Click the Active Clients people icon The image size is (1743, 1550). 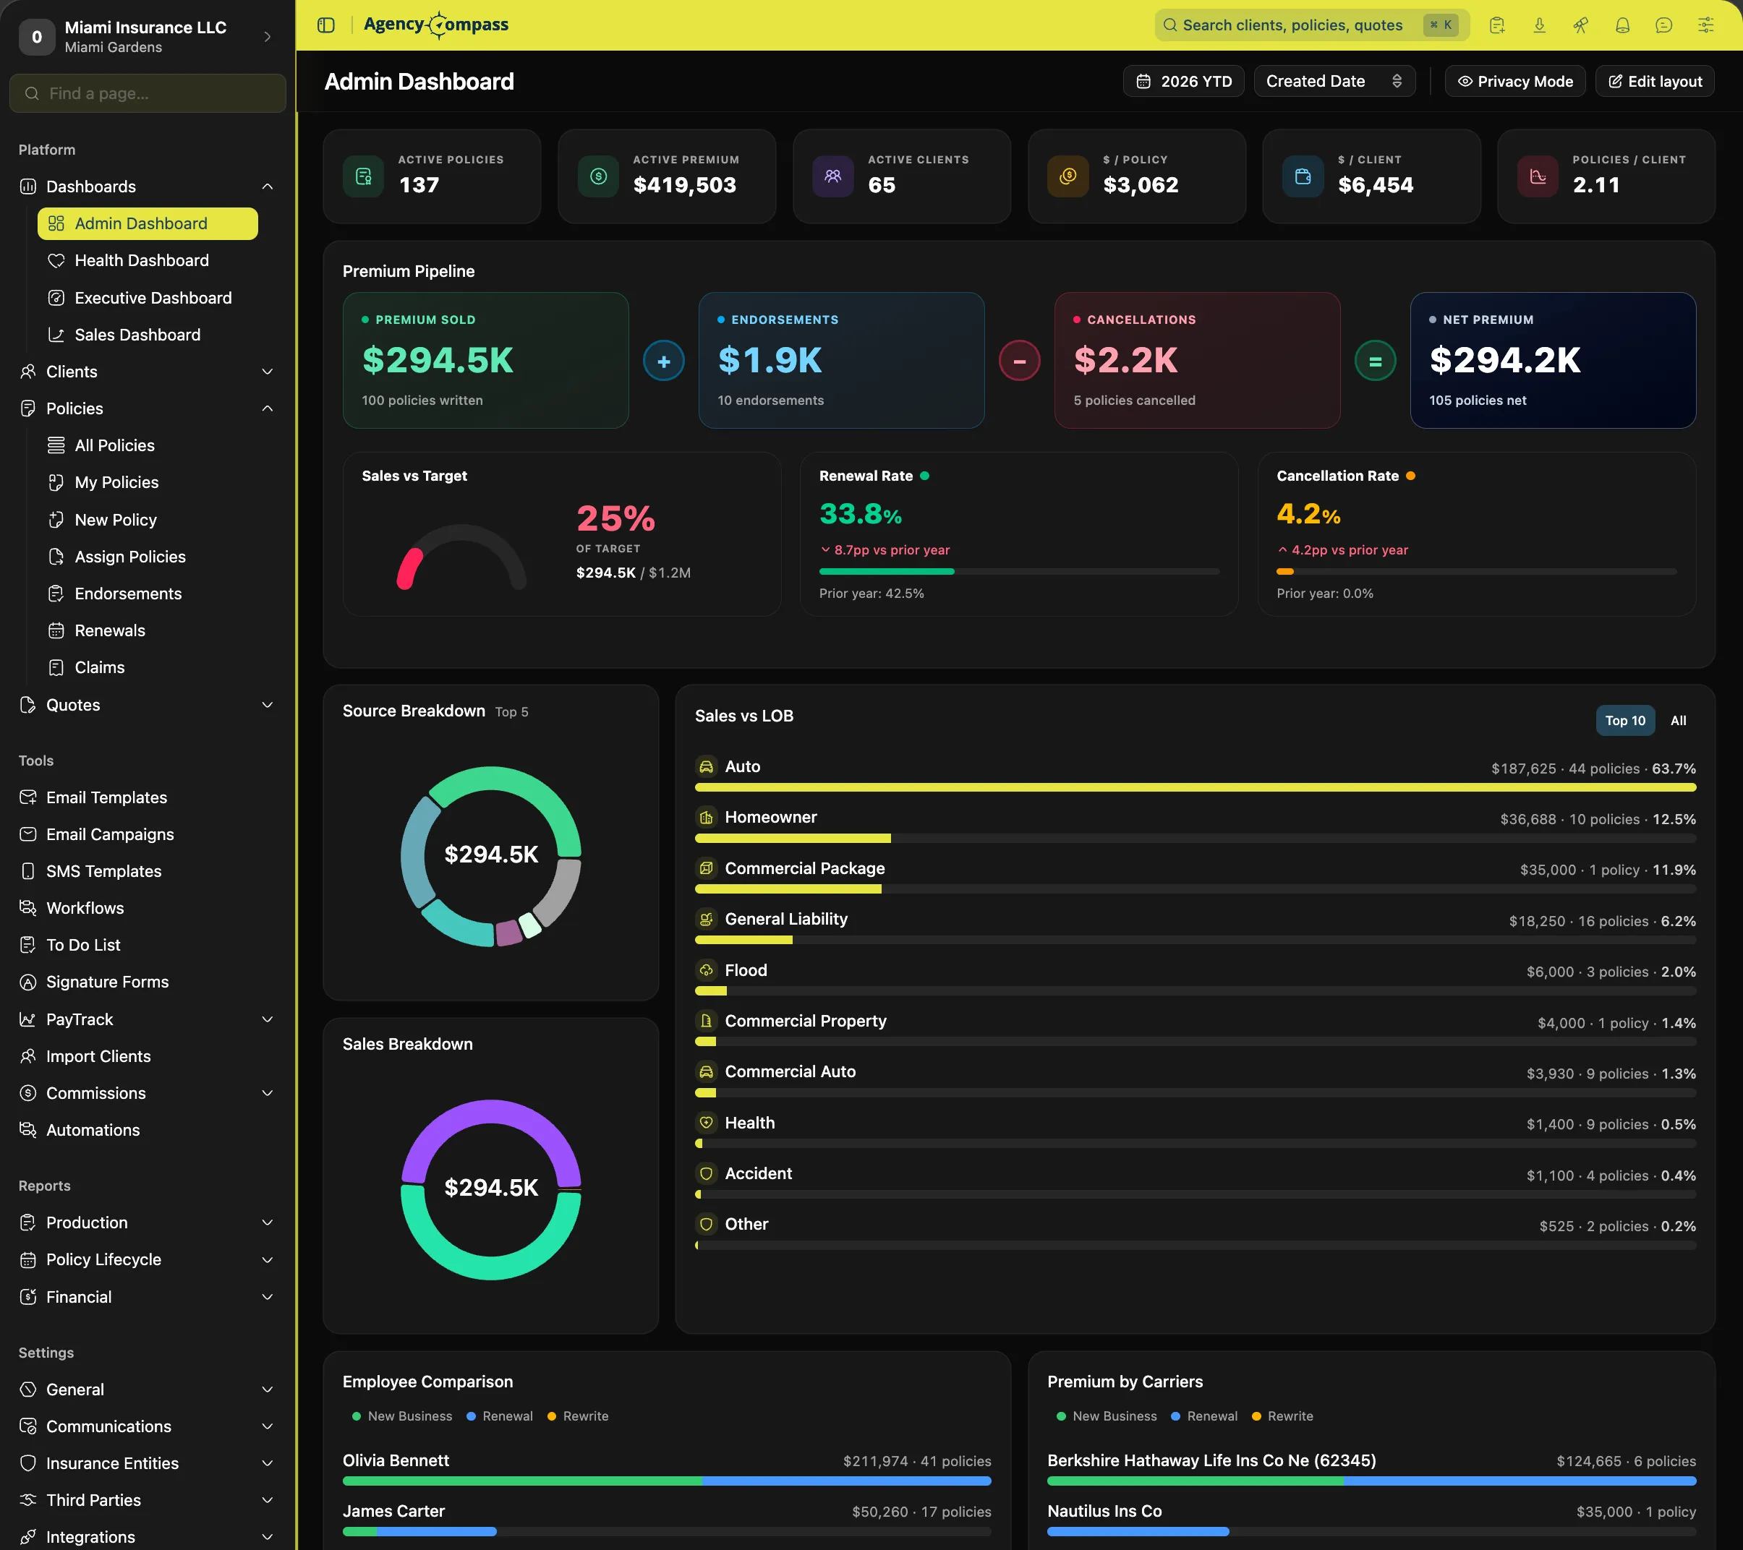coord(833,176)
